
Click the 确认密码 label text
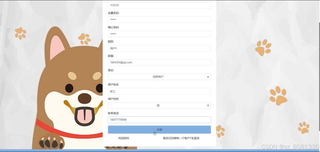114,27
